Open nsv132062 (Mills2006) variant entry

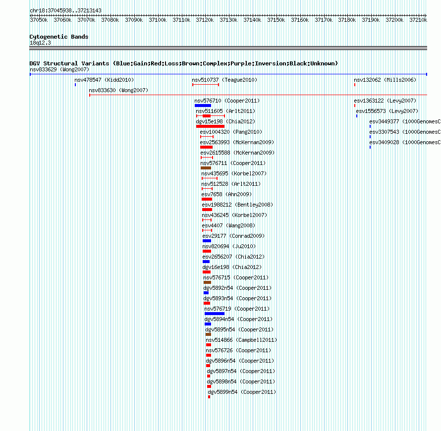[385, 80]
